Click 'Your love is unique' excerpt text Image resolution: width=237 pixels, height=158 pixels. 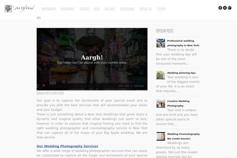[x=177, y=117]
